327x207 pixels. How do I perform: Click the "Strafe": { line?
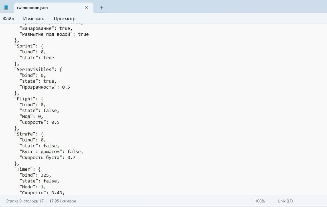tap(28, 134)
